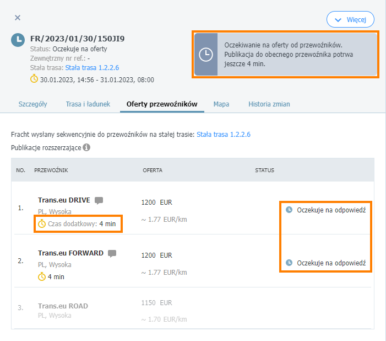Click the STATUS column header

[x=265, y=171]
